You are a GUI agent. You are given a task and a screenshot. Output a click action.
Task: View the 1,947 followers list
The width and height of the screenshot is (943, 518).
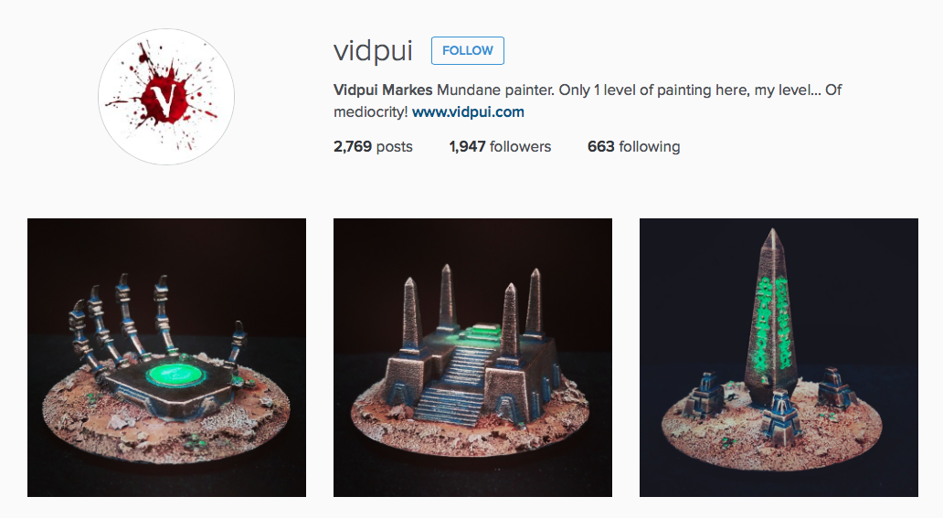pos(500,147)
